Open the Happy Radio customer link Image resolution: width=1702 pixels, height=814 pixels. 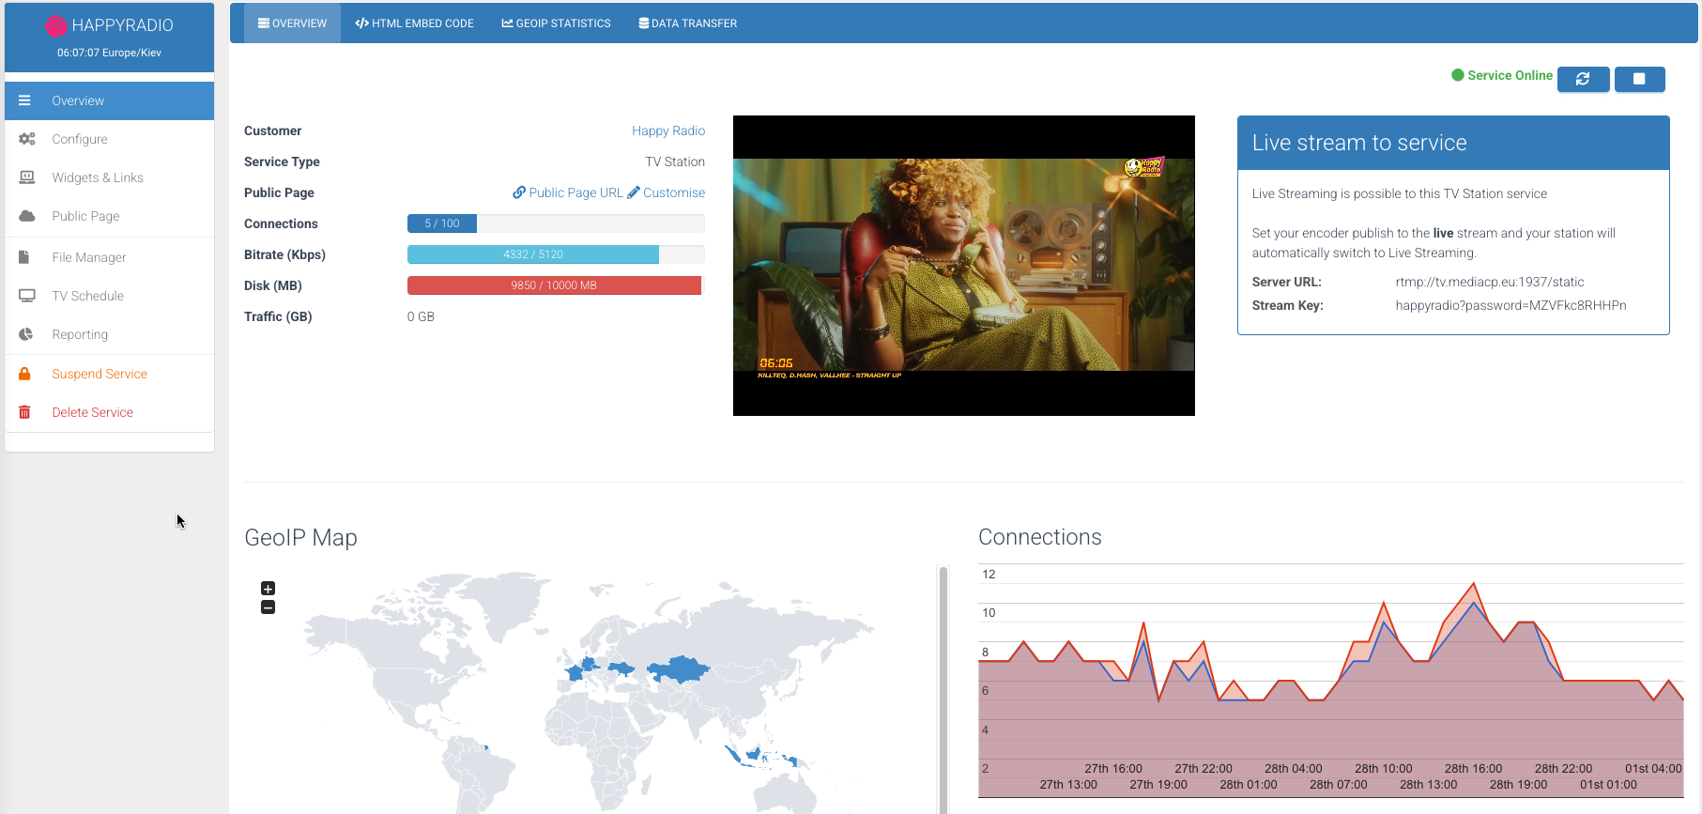(668, 131)
